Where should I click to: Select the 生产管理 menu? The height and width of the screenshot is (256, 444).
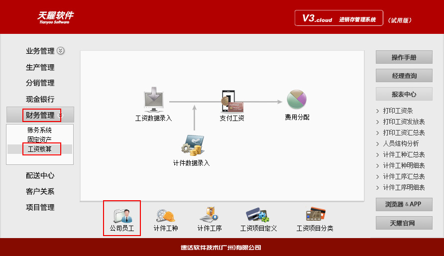(x=40, y=67)
